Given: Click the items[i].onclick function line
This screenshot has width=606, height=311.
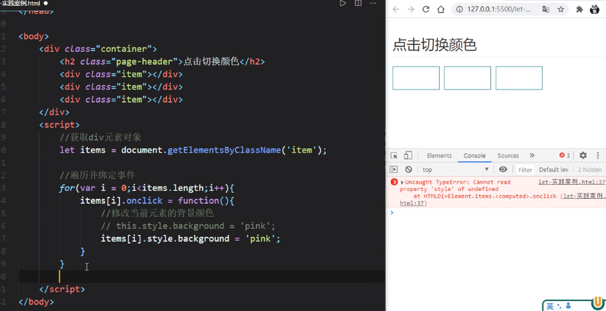Looking at the screenshot, I should (157, 201).
